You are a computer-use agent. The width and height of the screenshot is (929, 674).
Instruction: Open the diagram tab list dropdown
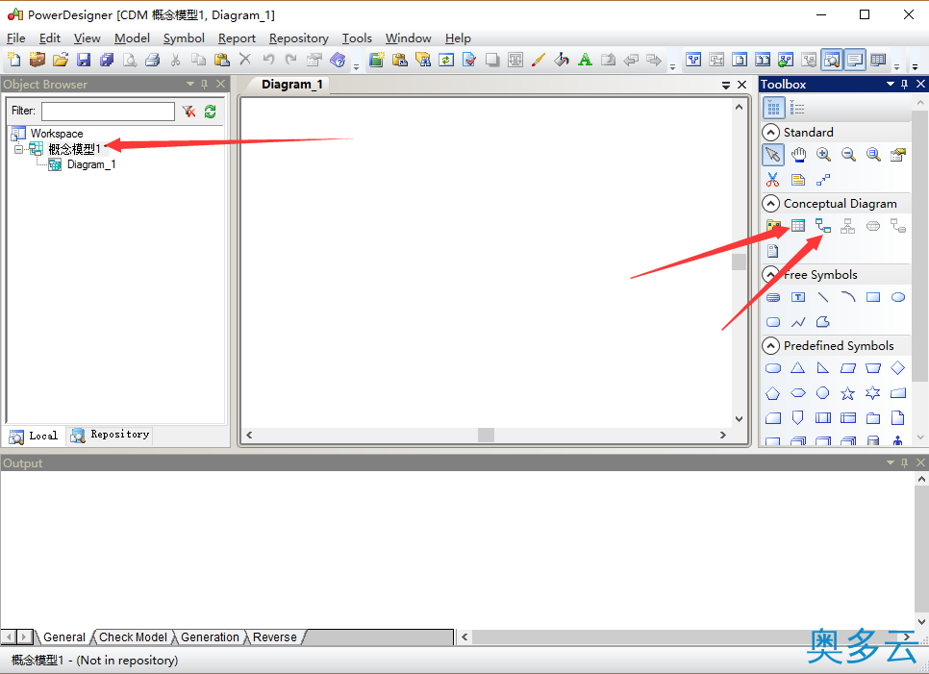726,86
